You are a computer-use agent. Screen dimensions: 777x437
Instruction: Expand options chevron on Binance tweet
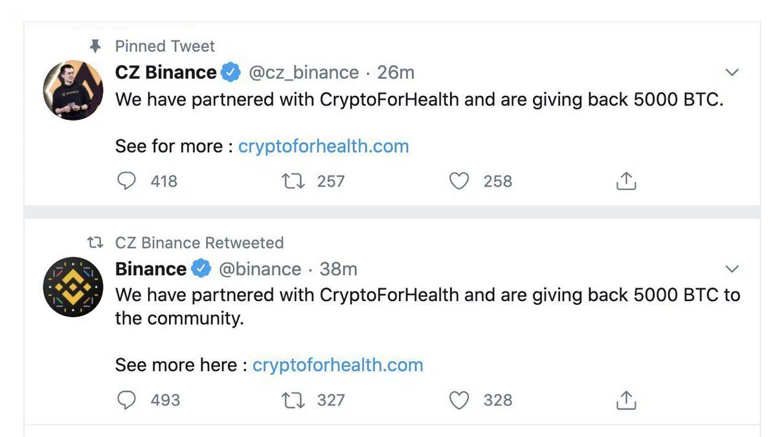point(732,269)
